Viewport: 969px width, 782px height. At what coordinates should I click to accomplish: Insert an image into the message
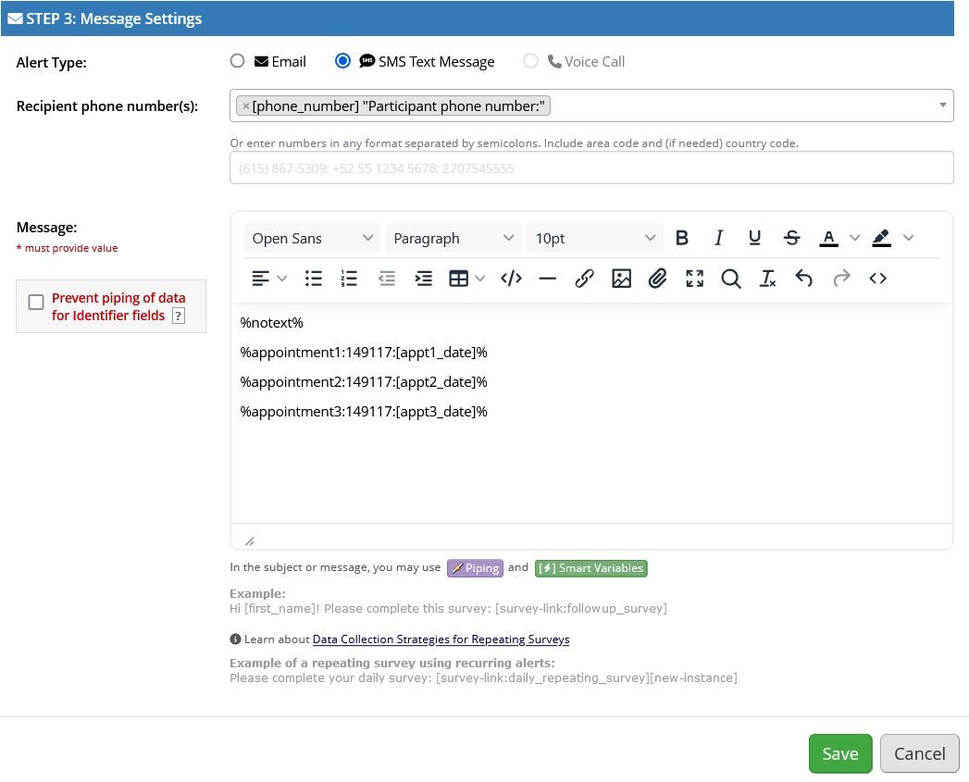point(621,279)
